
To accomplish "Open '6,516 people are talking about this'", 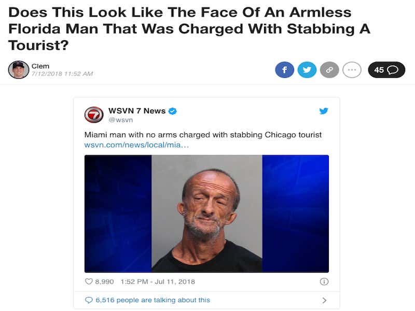I will click(x=153, y=300).
